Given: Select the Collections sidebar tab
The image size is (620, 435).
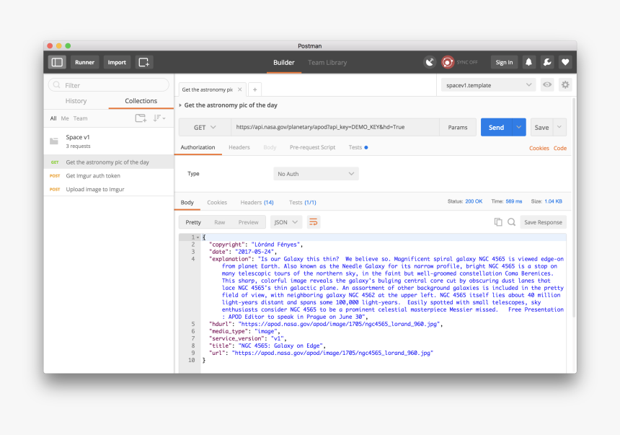Looking at the screenshot, I should point(141,101).
